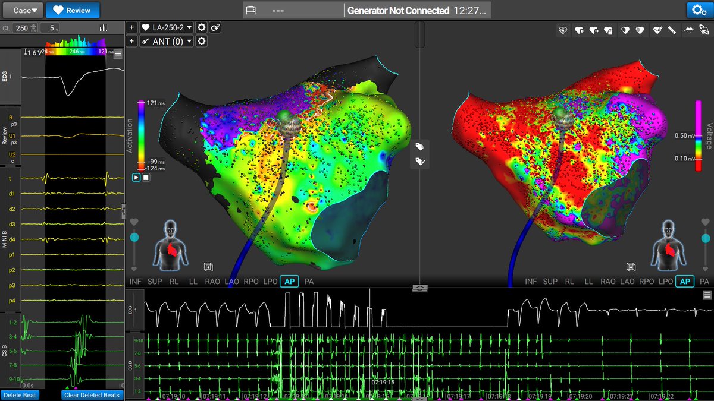Select RPO view on left map
This screenshot has height=401, width=714.
[x=250, y=281]
